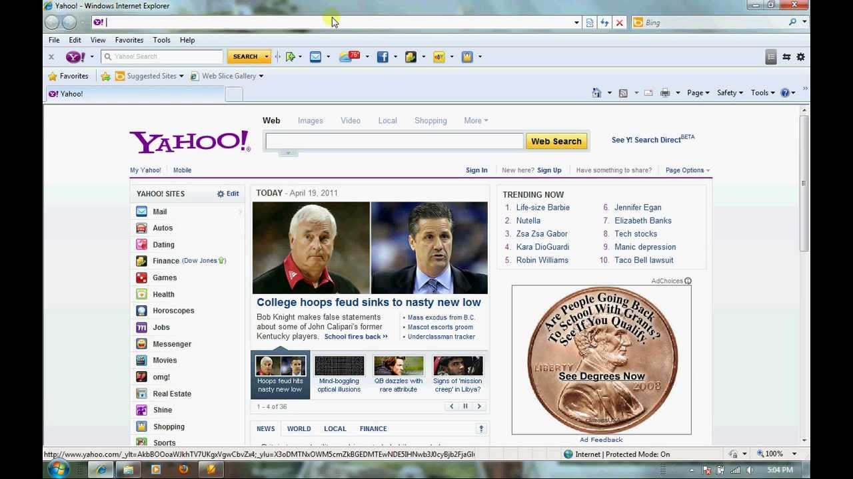Viewport: 853px width, 479px height.
Task: Click the new tab button
Action: (x=234, y=94)
